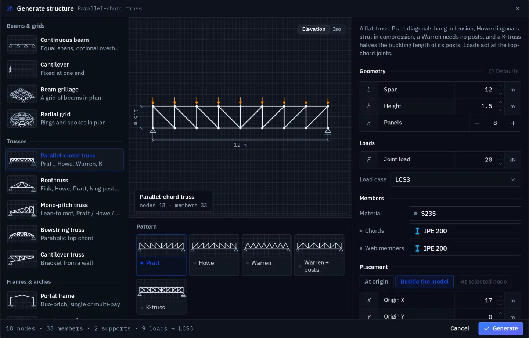
Task: Select the Portal frame icon
Action: pyautogui.click(x=22, y=300)
